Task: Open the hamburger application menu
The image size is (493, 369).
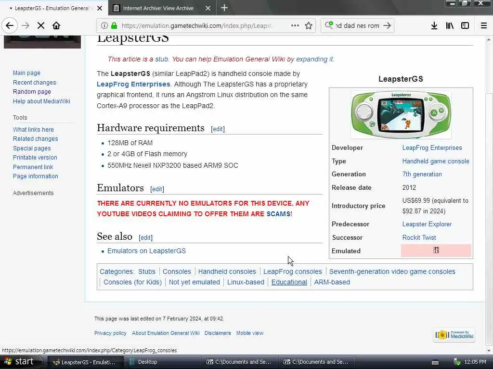Action: click(484, 25)
